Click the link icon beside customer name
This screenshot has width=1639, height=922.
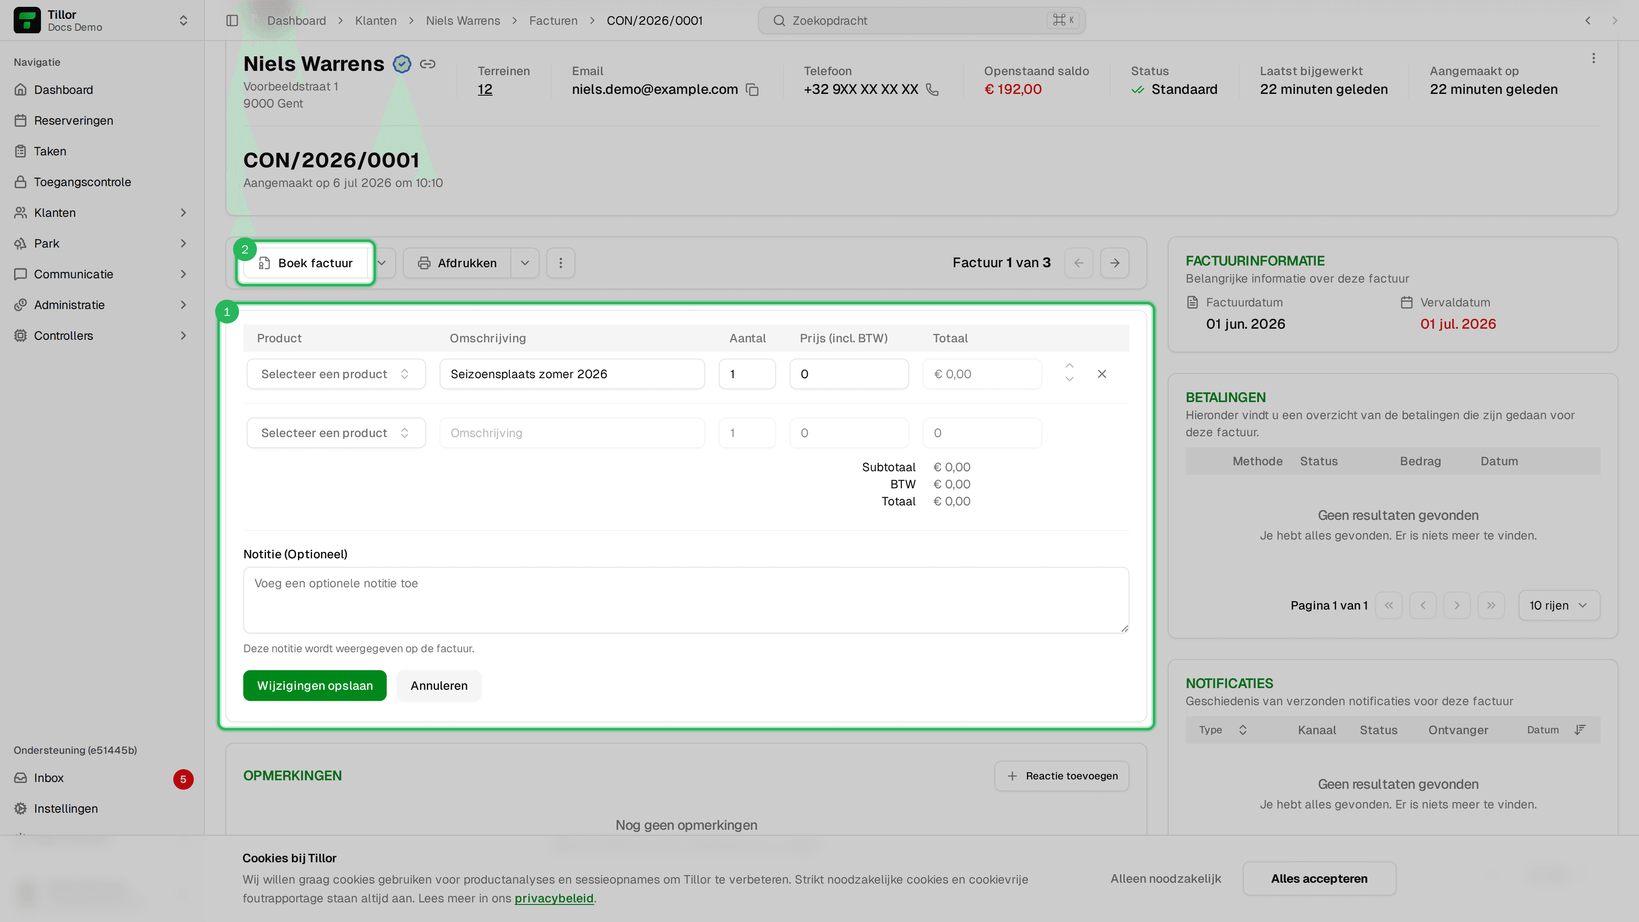coord(428,64)
